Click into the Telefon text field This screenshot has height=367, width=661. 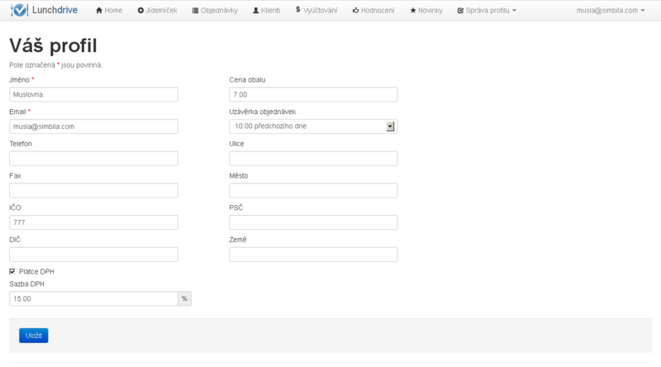(x=93, y=159)
